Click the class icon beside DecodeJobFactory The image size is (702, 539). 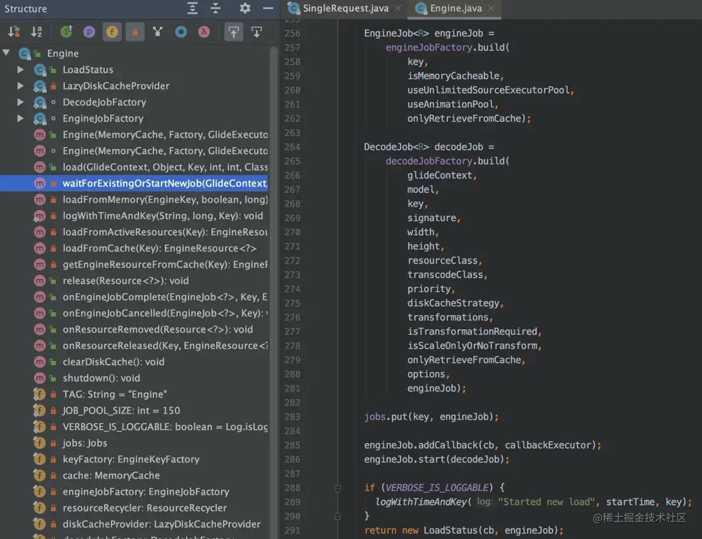(40, 102)
